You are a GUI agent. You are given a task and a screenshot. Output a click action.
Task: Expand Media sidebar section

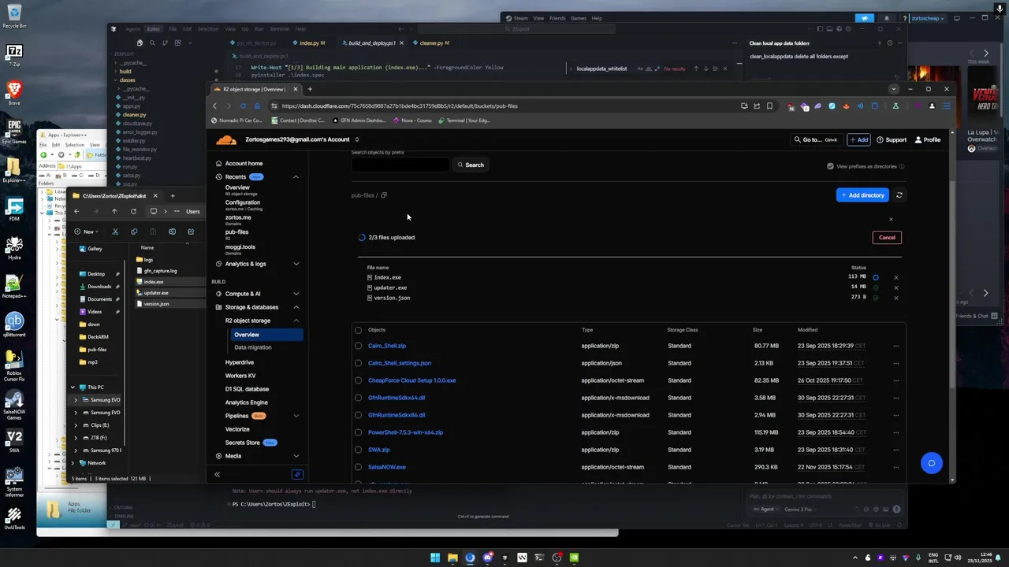coord(296,456)
